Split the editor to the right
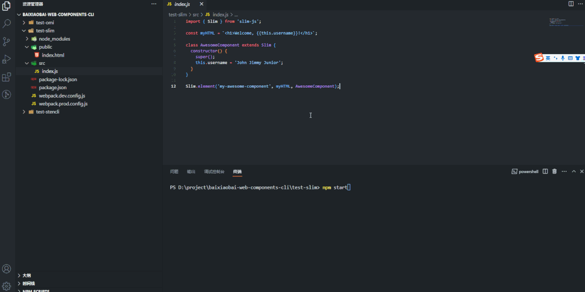 [571, 4]
